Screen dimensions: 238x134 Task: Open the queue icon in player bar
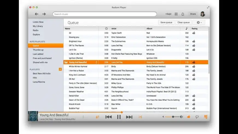(205, 117)
